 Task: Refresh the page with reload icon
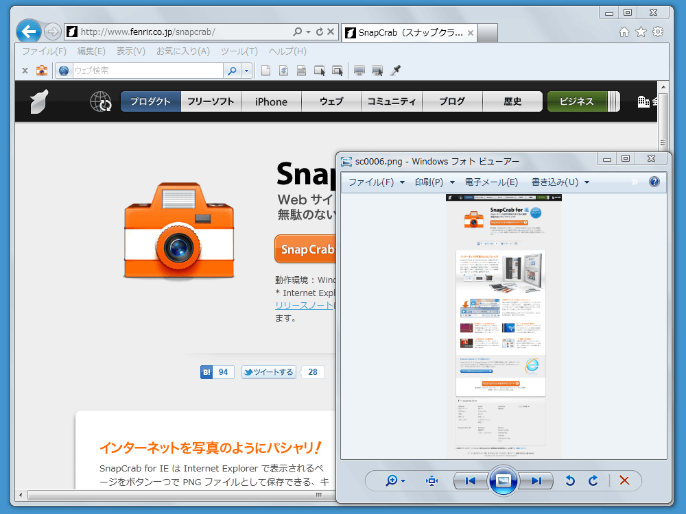pyautogui.click(x=320, y=32)
